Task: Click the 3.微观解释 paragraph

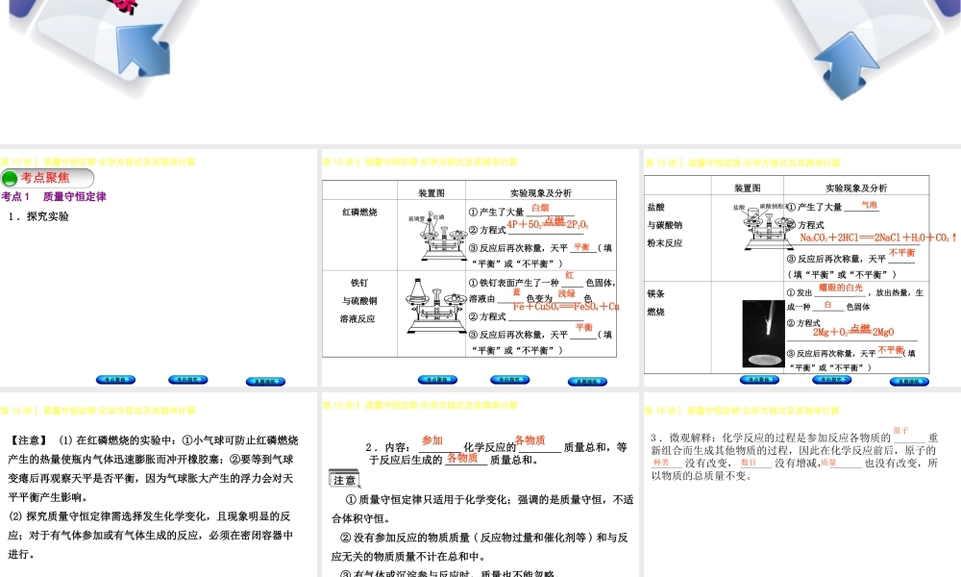Action: pos(795,456)
